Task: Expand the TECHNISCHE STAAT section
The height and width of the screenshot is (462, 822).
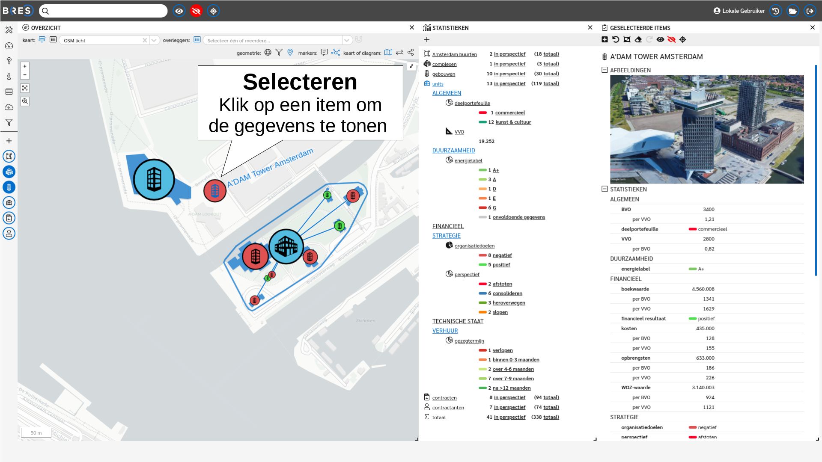Action: point(458,321)
